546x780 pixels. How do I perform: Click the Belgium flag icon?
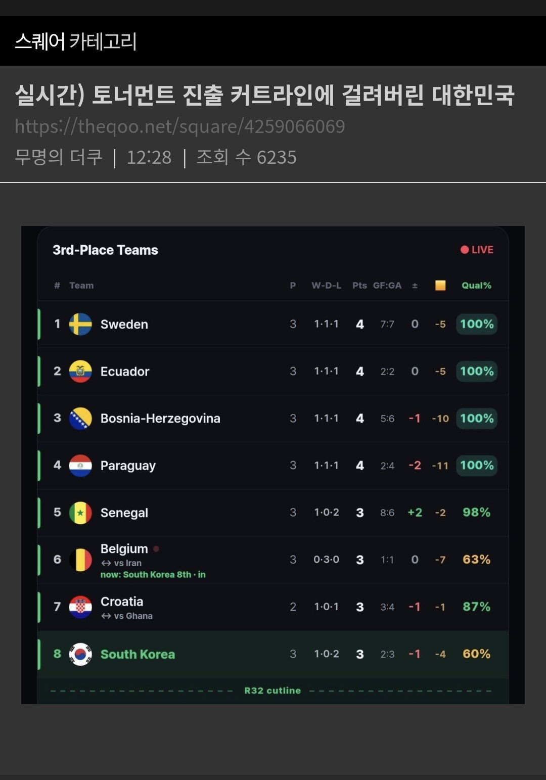(80, 560)
